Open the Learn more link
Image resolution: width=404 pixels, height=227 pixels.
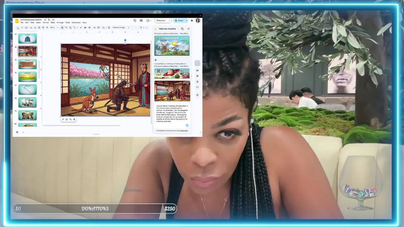(x=184, y=131)
